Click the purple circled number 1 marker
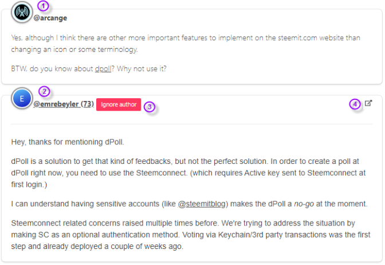Screen dimensions: 385x265 pos(43,6)
